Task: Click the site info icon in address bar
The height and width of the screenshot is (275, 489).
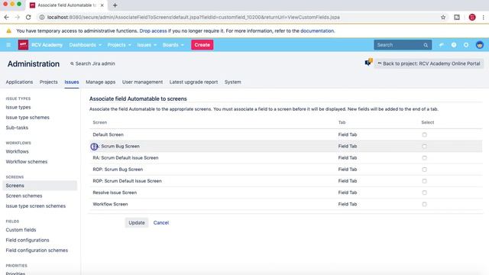Action: 42,18
